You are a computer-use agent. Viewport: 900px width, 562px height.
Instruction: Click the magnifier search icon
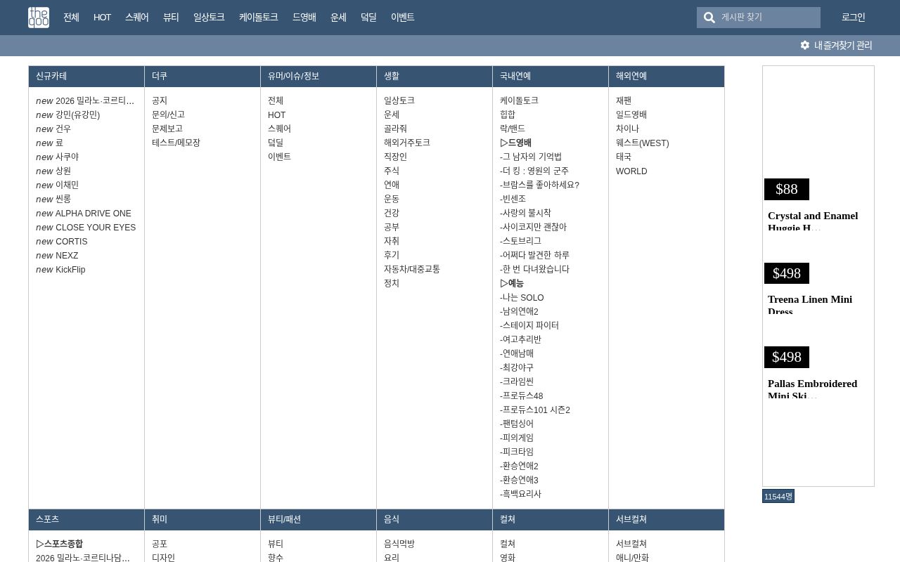[x=709, y=18]
